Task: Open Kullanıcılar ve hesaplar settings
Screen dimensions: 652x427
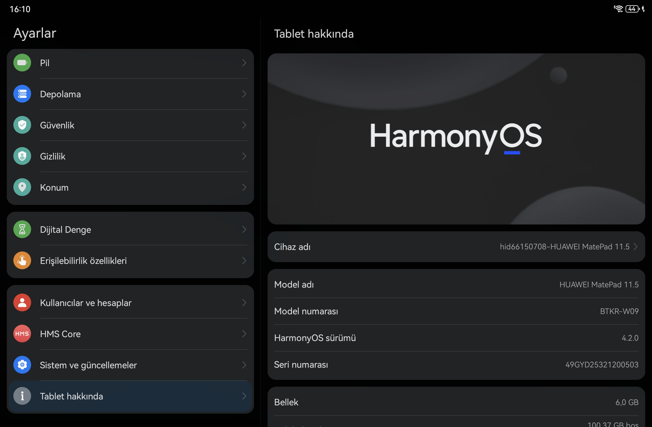Action: point(130,302)
